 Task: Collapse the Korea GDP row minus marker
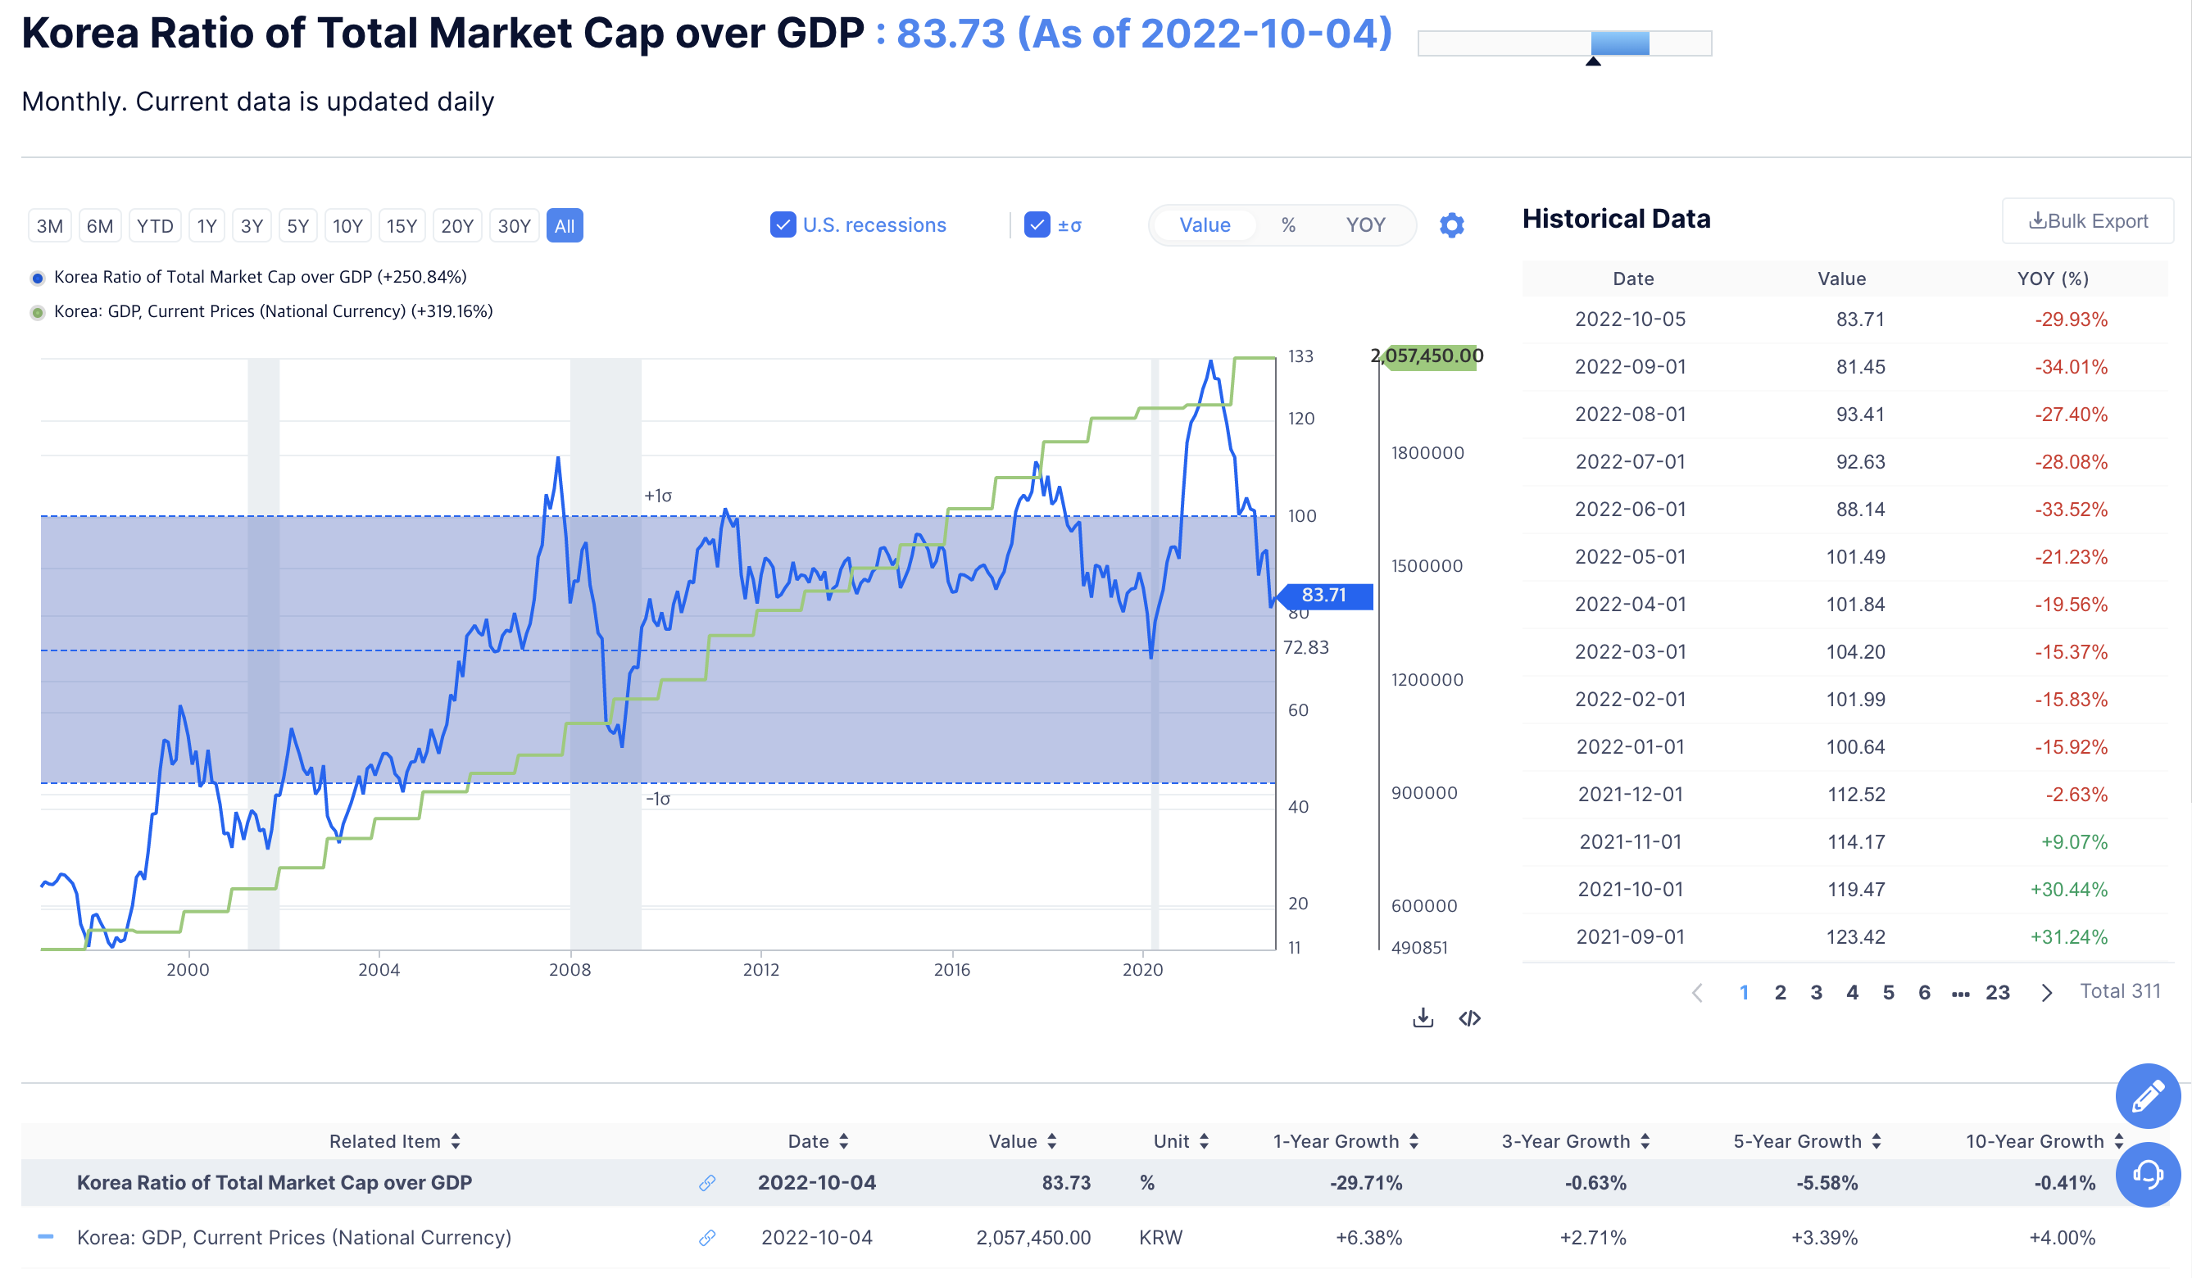tap(46, 1236)
